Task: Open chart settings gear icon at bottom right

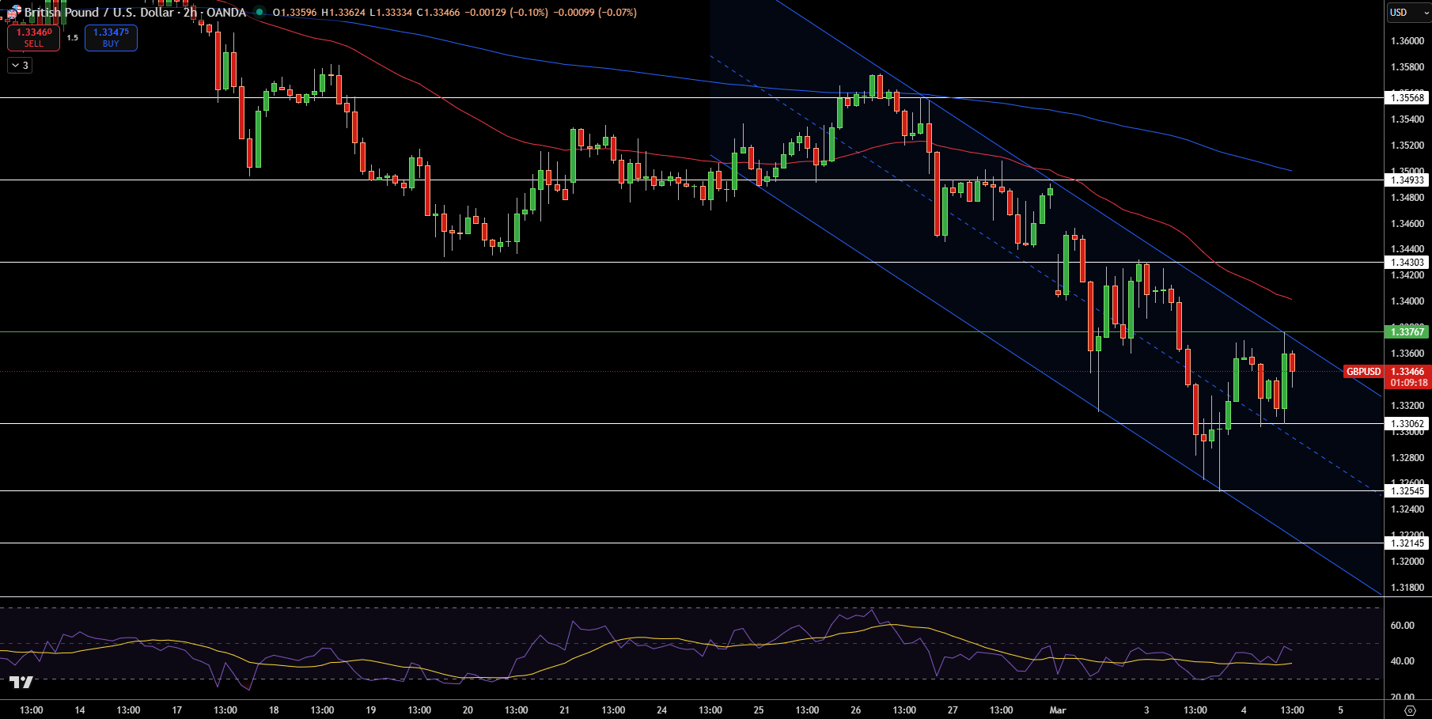Action: coord(1409,710)
